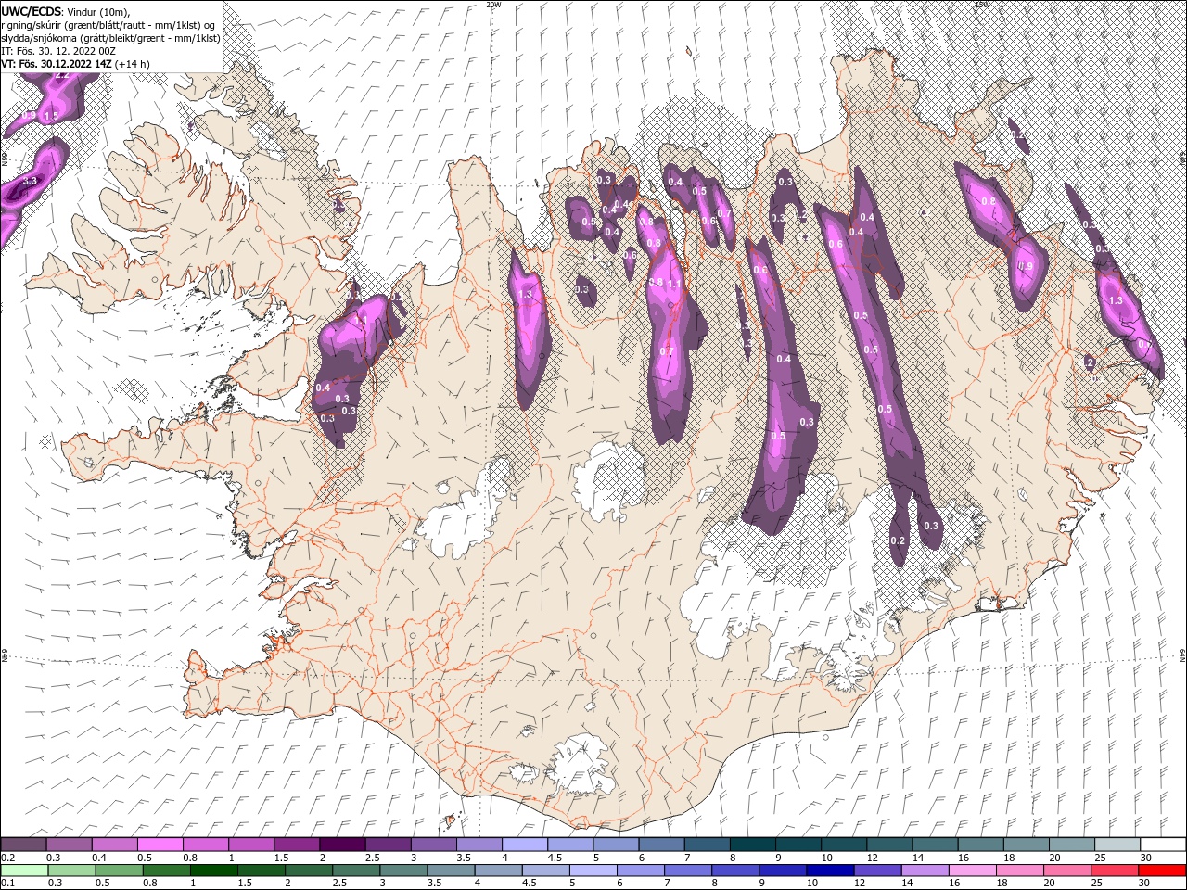Click the UWC/ECDS title text

tap(32, 12)
